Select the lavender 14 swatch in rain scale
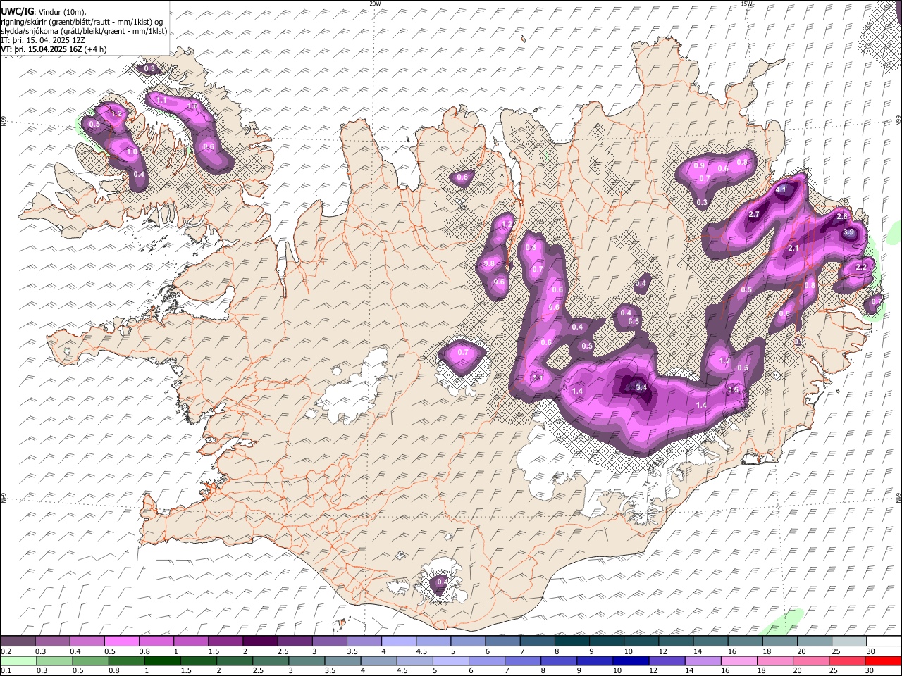Image resolution: width=902 pixels, height=676 pixels. 703,661
